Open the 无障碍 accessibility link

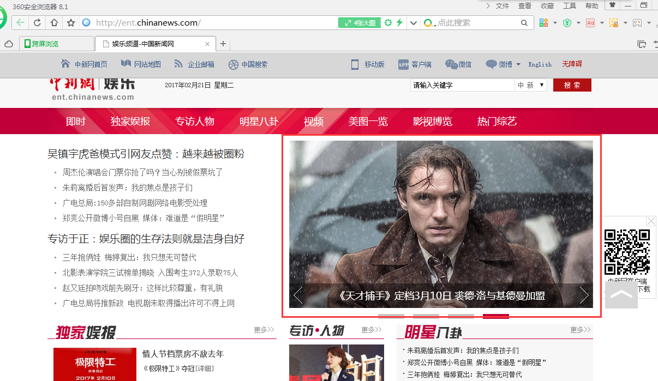point(572,64)
